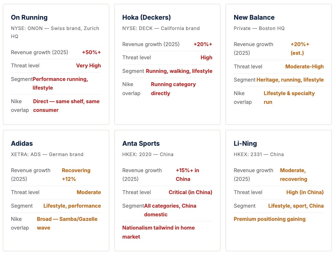Click New Balance's 'Nike overlap' label
The width and height of the screenshot is (336, 256).
click(243, 97)
